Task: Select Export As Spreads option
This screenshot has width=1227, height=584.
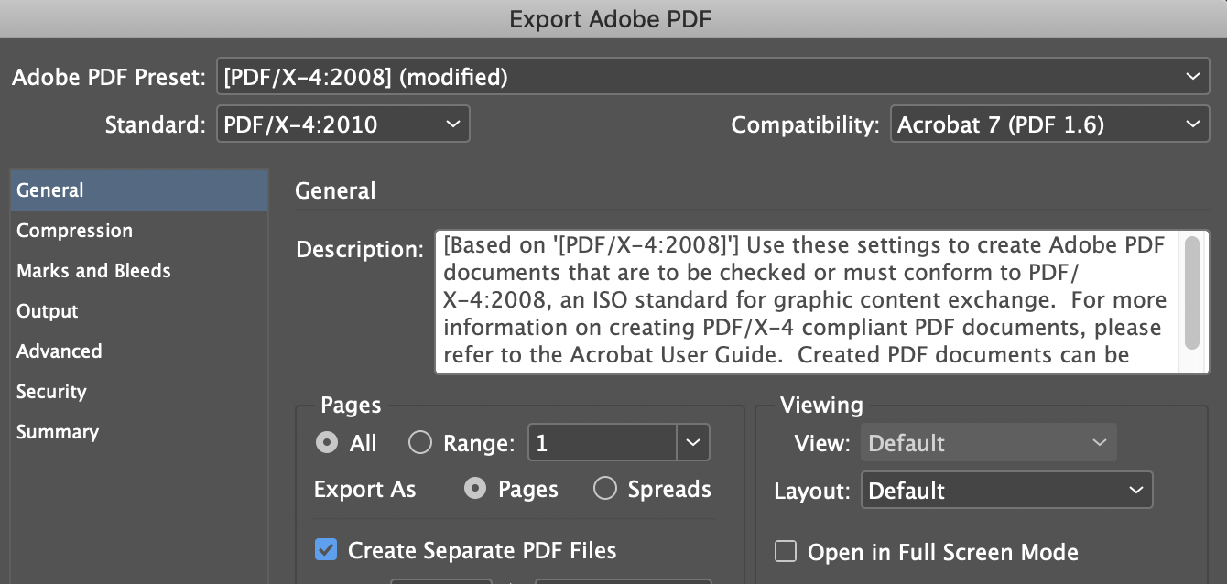Action: coord(605,489)
